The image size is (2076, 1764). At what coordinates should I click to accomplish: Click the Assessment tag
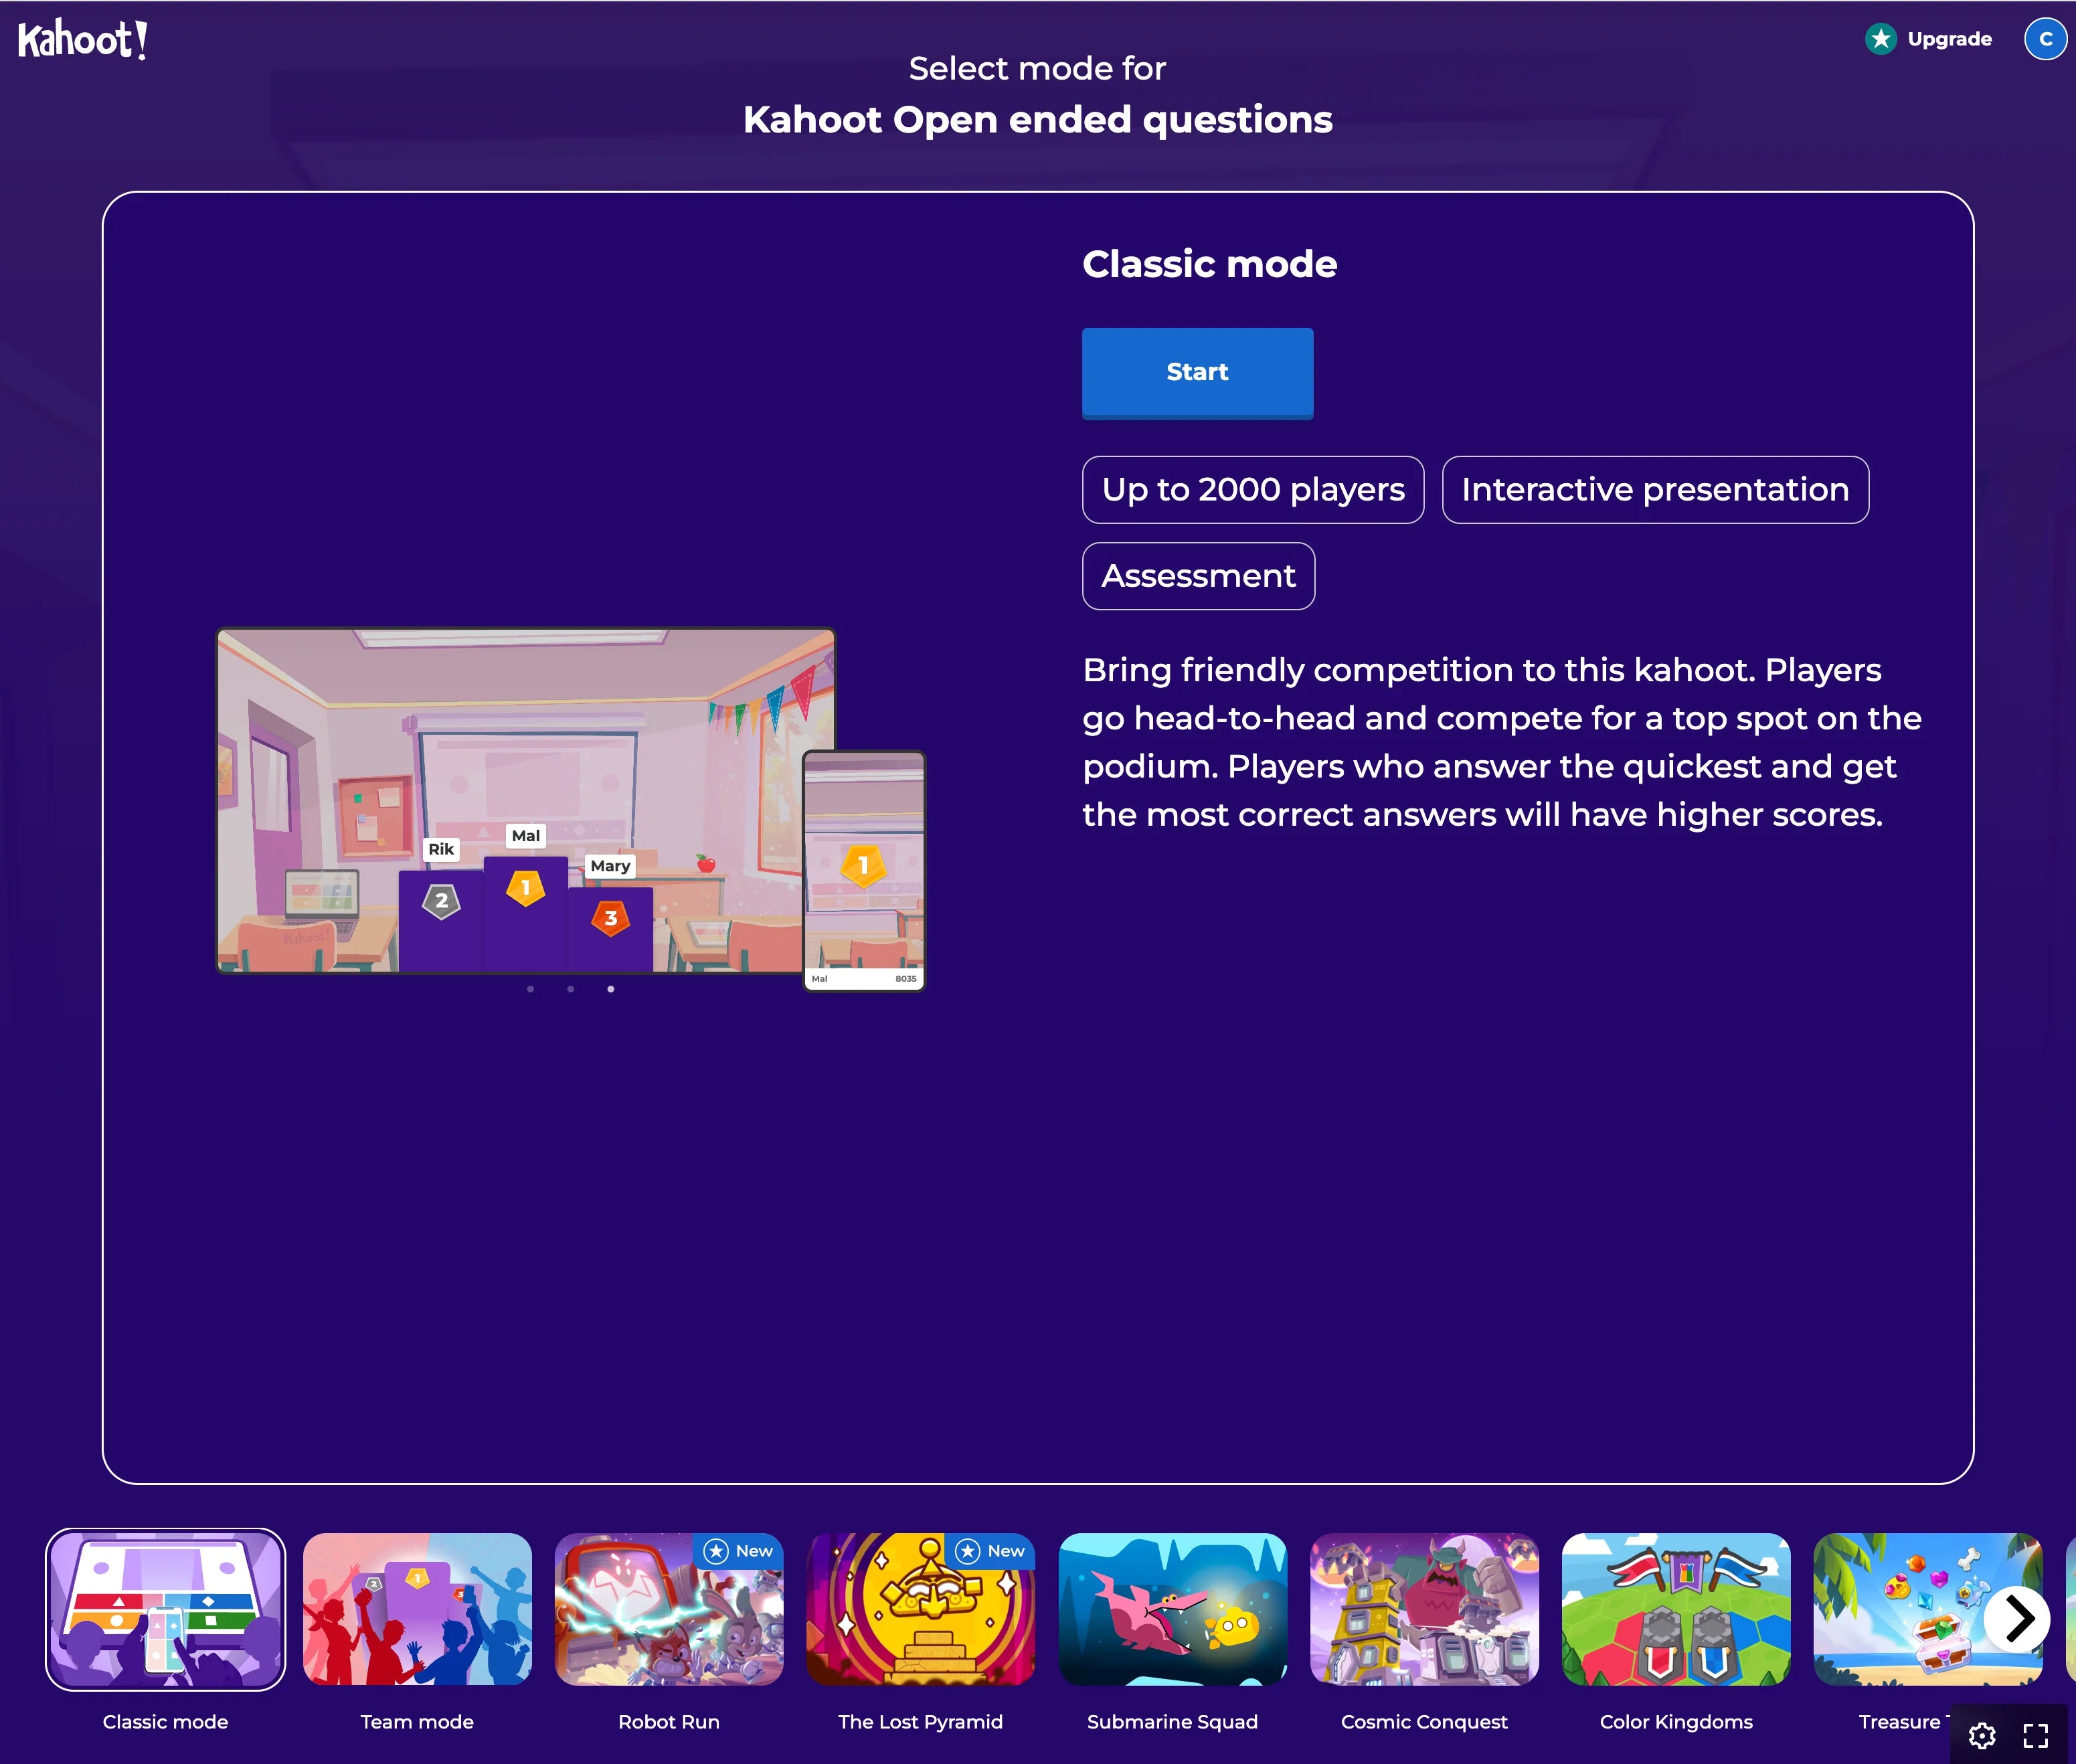[x=1198, y=576]
